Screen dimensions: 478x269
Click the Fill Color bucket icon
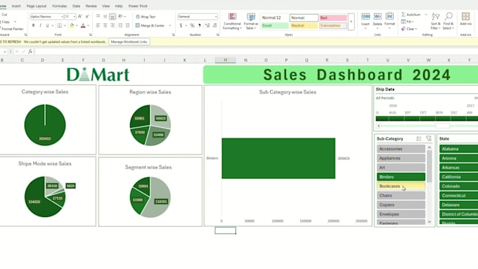72,25
